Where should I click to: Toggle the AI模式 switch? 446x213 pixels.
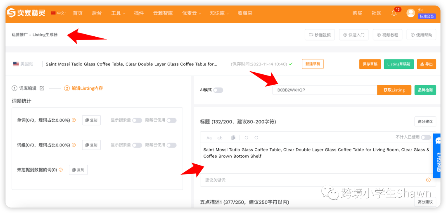click(x=218, y=90)
